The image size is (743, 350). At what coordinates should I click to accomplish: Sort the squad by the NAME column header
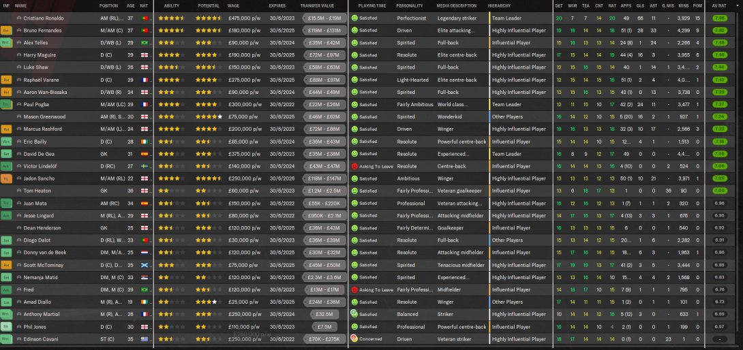pos(21,5)
